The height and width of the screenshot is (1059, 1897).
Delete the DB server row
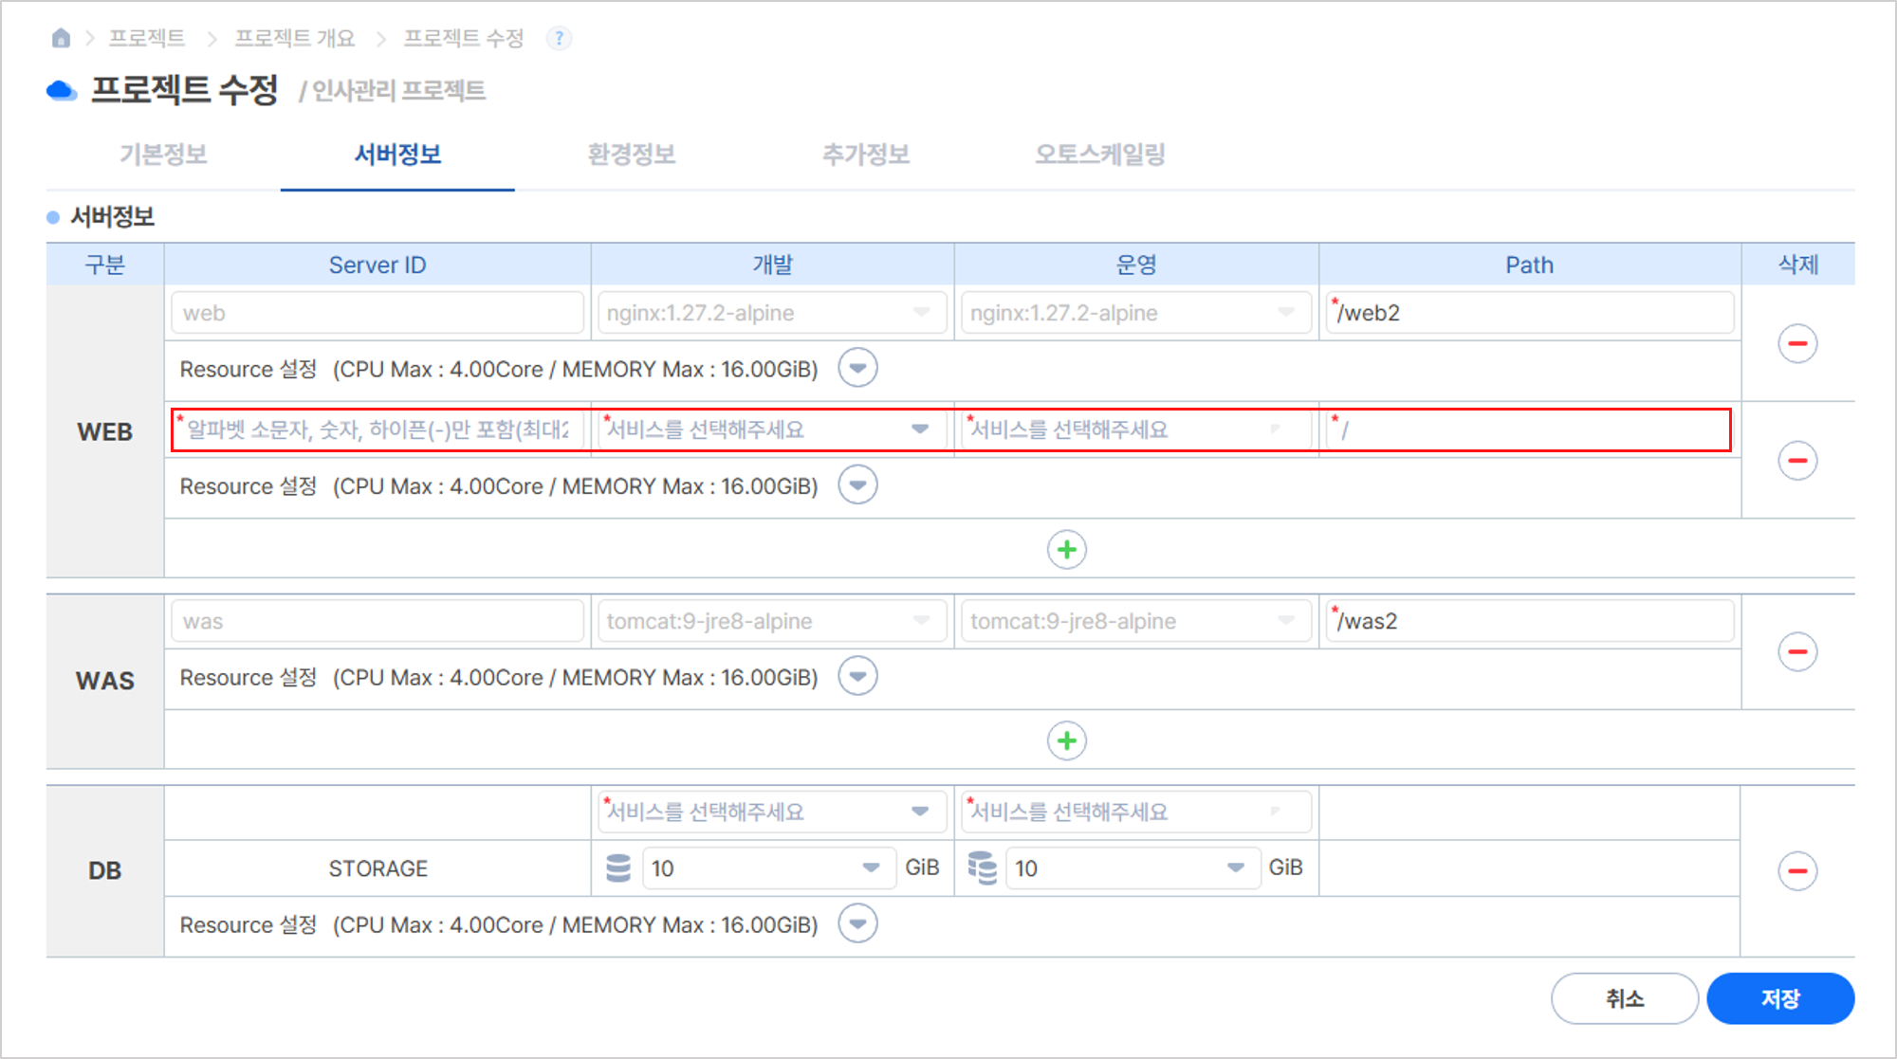(1797, 870)
